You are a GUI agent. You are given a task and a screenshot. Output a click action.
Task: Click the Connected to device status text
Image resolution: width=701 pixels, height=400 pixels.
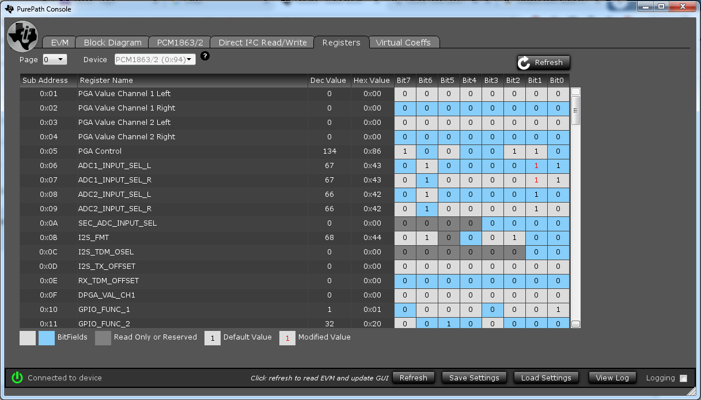point(65,378)
